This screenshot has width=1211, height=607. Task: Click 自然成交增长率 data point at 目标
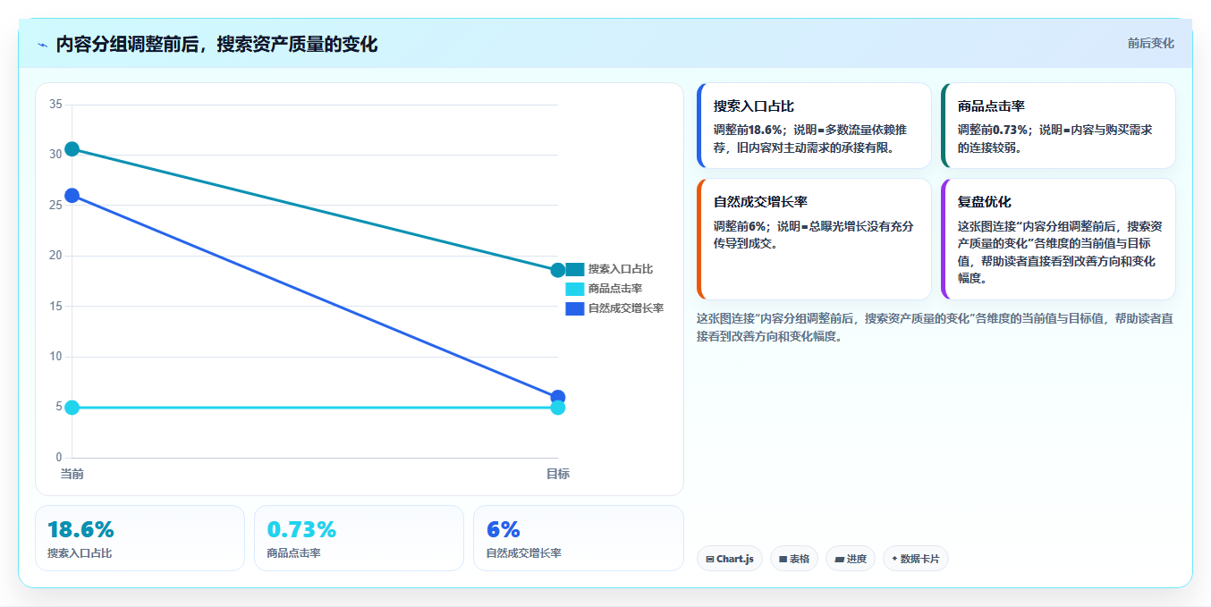tap(558, 397)
